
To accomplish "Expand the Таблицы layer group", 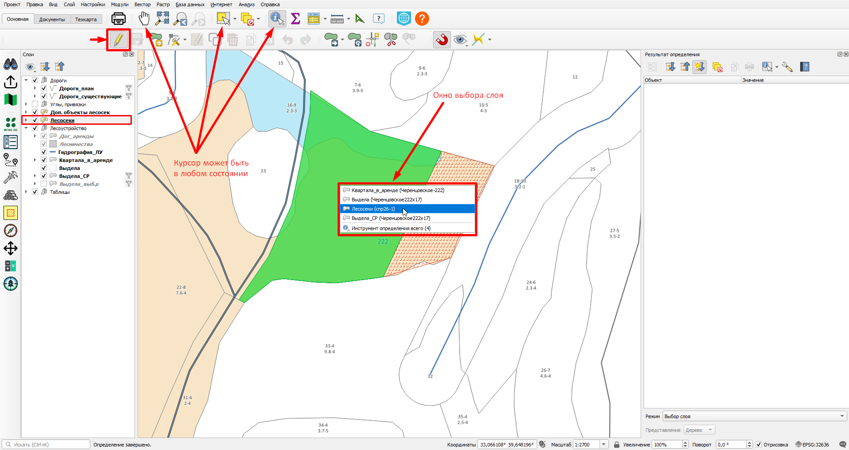I will click(x=26, y=192).
